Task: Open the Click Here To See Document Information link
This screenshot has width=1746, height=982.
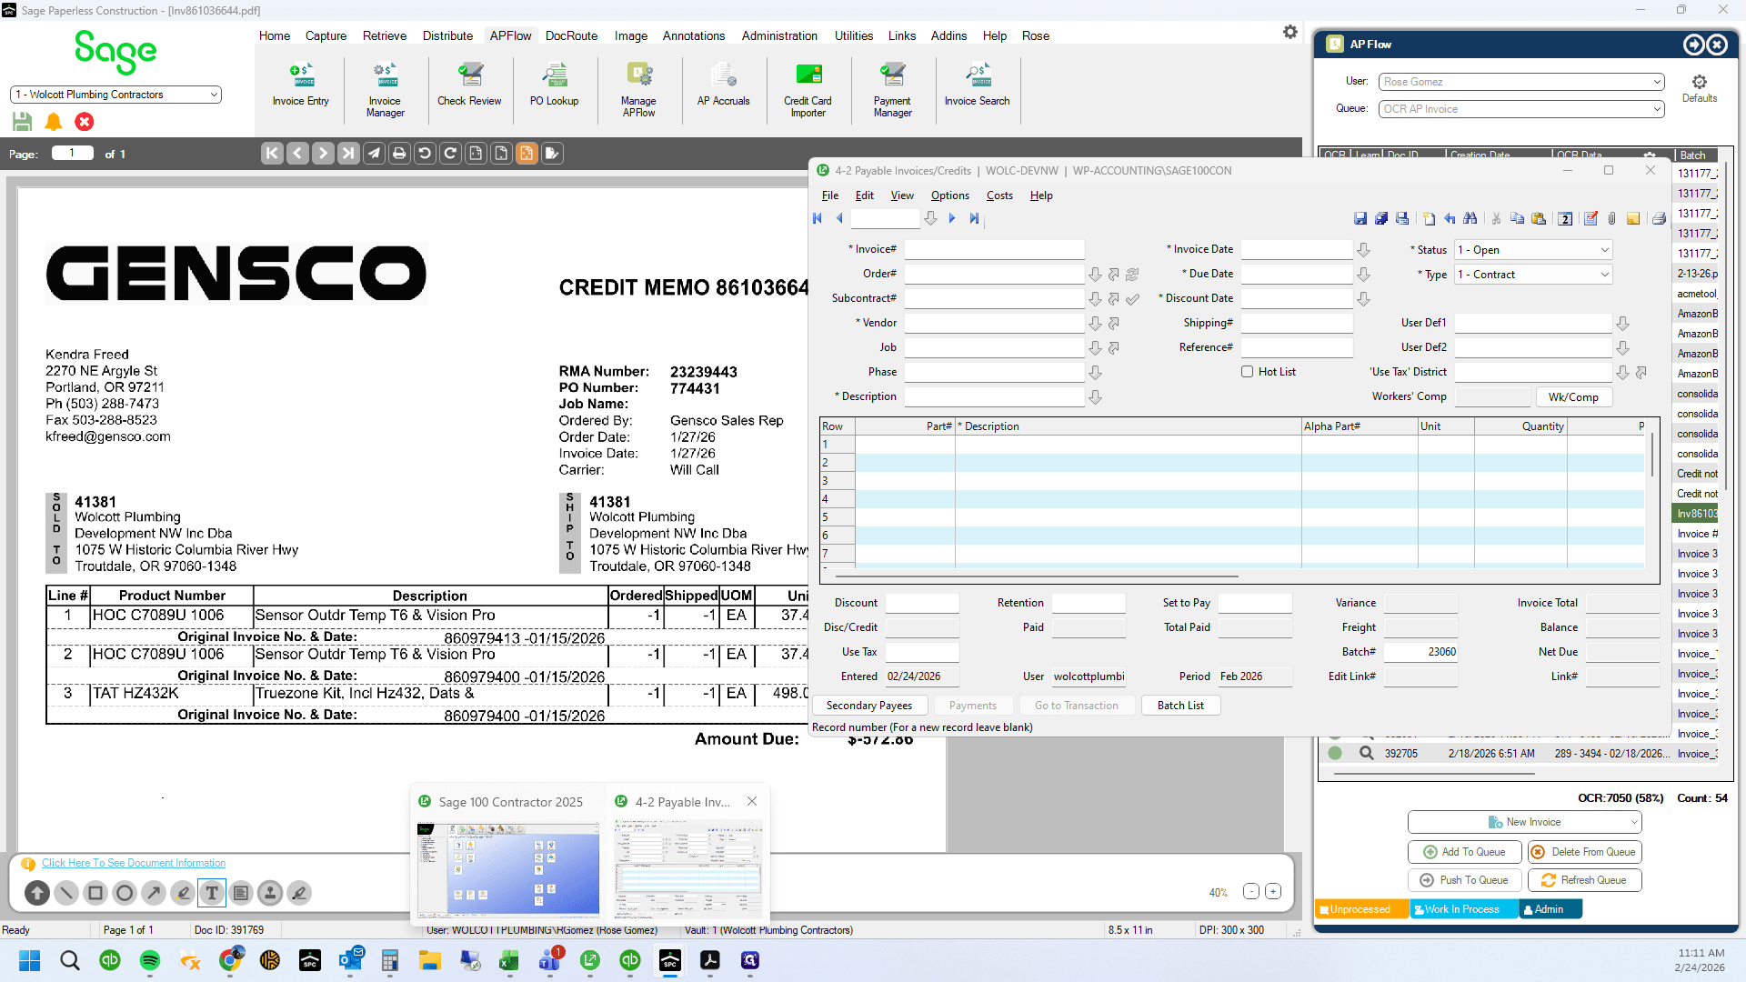Action: pyautogui.click(x=134, y=864)
